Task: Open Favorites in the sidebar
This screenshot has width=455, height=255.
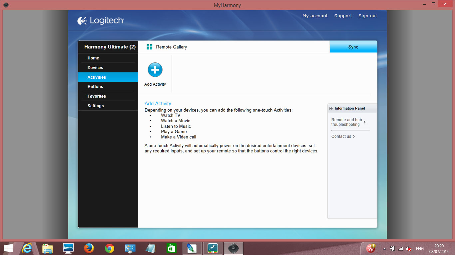Action: [x=108, y=96]
